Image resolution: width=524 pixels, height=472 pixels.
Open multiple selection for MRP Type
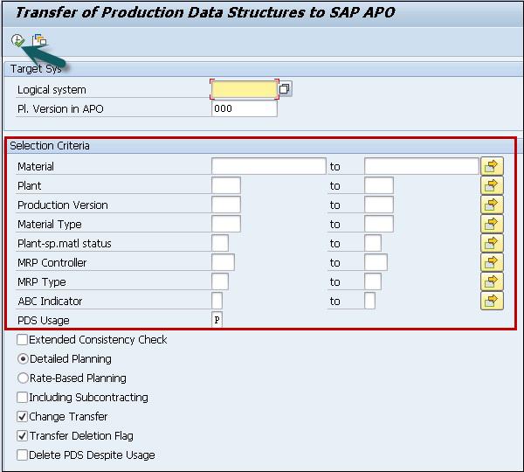click(x=492, y=281)
